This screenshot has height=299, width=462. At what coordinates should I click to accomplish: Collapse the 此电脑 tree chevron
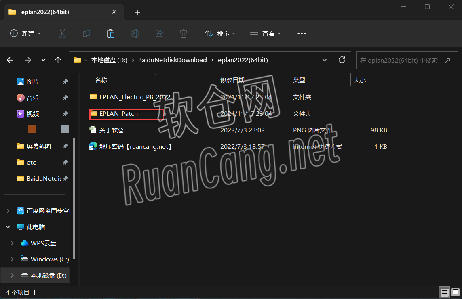(x=7, y=227)
